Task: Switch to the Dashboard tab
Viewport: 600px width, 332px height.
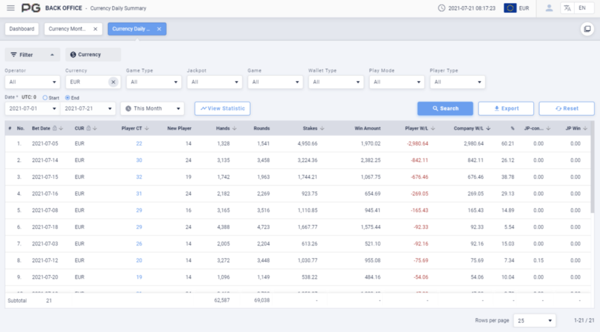Action: pyautogui.click(x=21, y=29)
